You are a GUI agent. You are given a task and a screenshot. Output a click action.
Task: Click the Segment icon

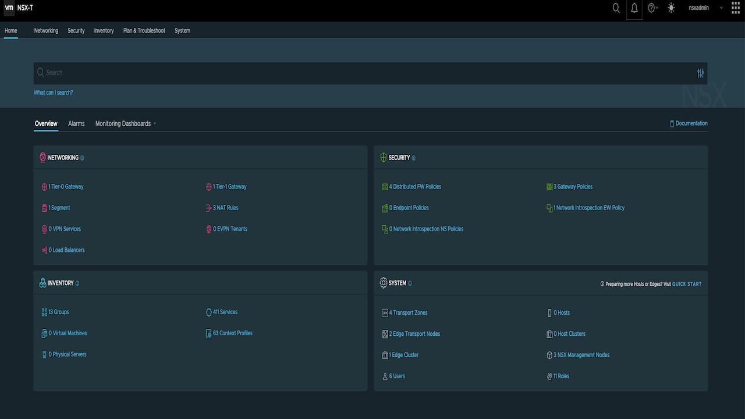[x=44, y=208]
